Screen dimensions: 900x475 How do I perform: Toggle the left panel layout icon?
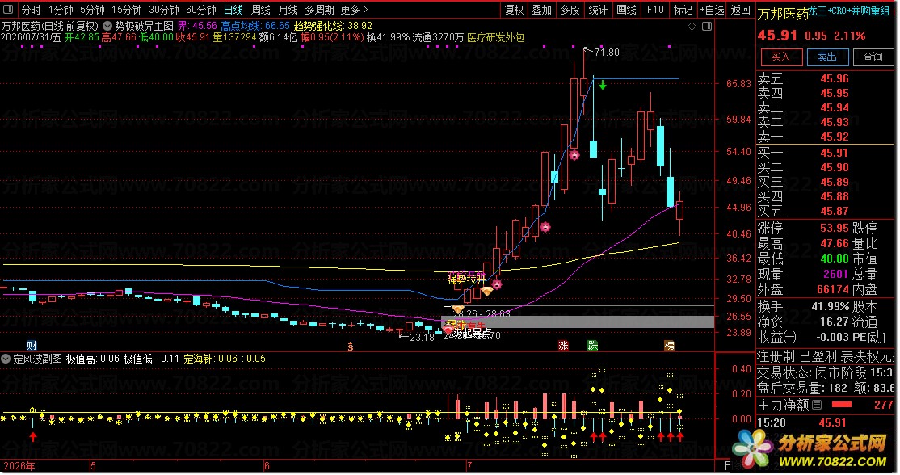coord(9,10)
